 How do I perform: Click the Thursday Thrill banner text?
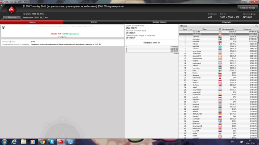pos(65,34)
